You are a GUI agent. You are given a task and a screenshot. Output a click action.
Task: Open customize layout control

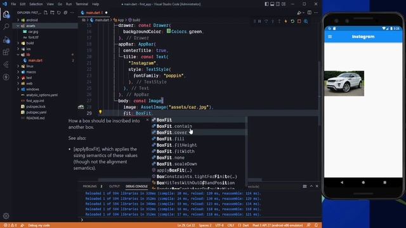(x=284, y=4)
